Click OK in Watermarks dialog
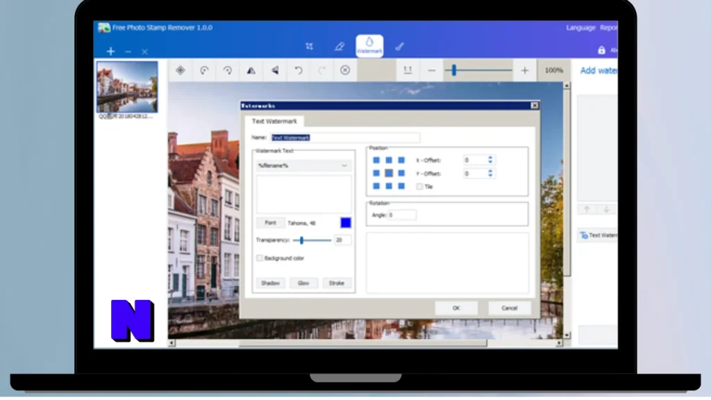711x400 pixels. pyautogui.click(x=456, y=308)
